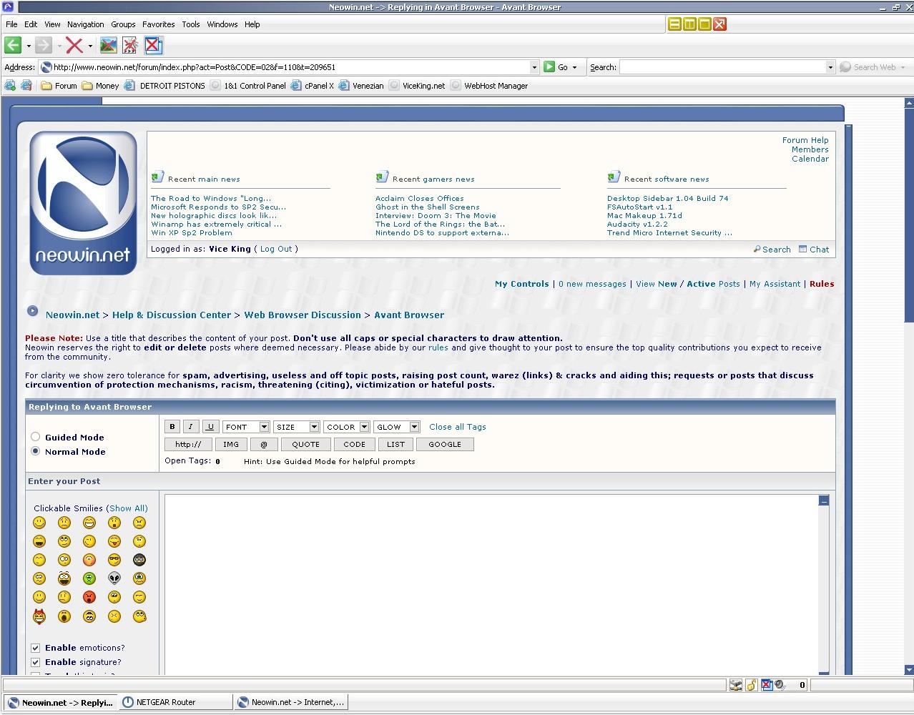Select Guided Mode radio button
This screenshot has width=914, height=715.
pyautogui.click(x=35, y=437)
